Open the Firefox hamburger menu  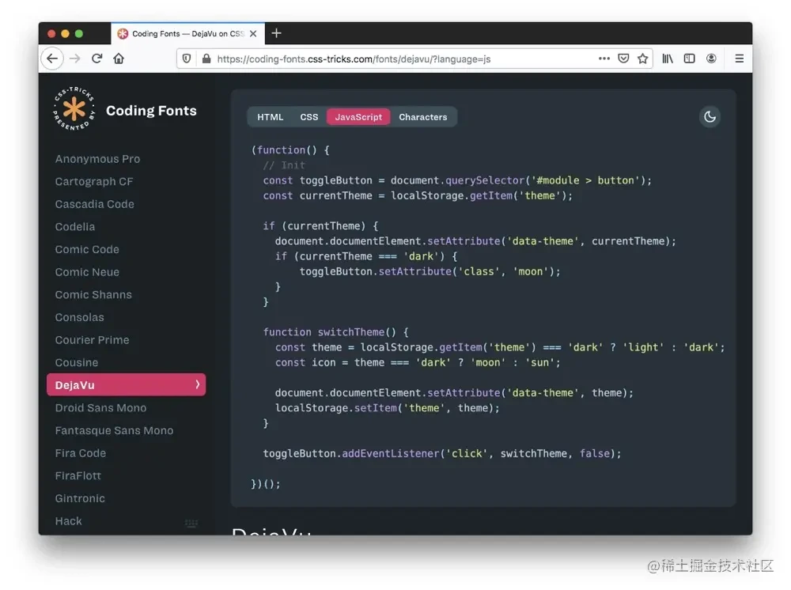[740, 59]
